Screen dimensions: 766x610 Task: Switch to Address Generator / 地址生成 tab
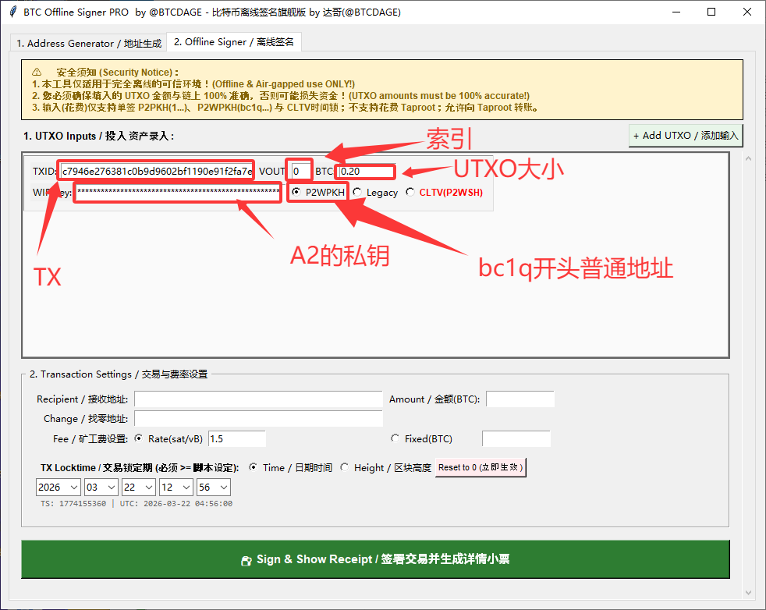point(89,43)
